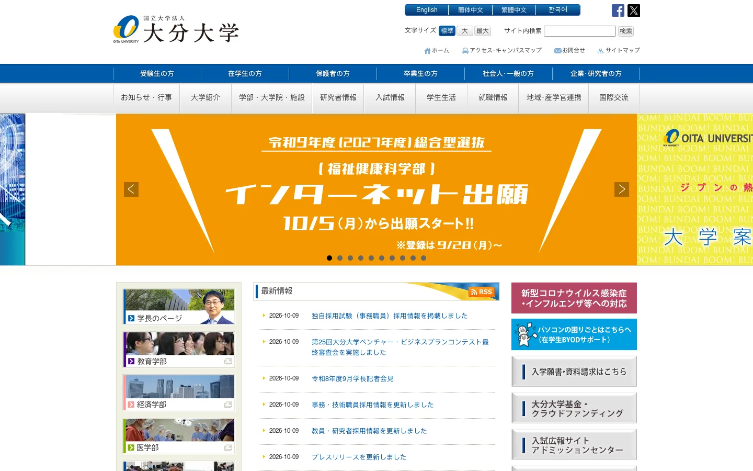The width and height of the screenshot is (753, 471).
Task: Select the second carousel dot
Action: 340,258
